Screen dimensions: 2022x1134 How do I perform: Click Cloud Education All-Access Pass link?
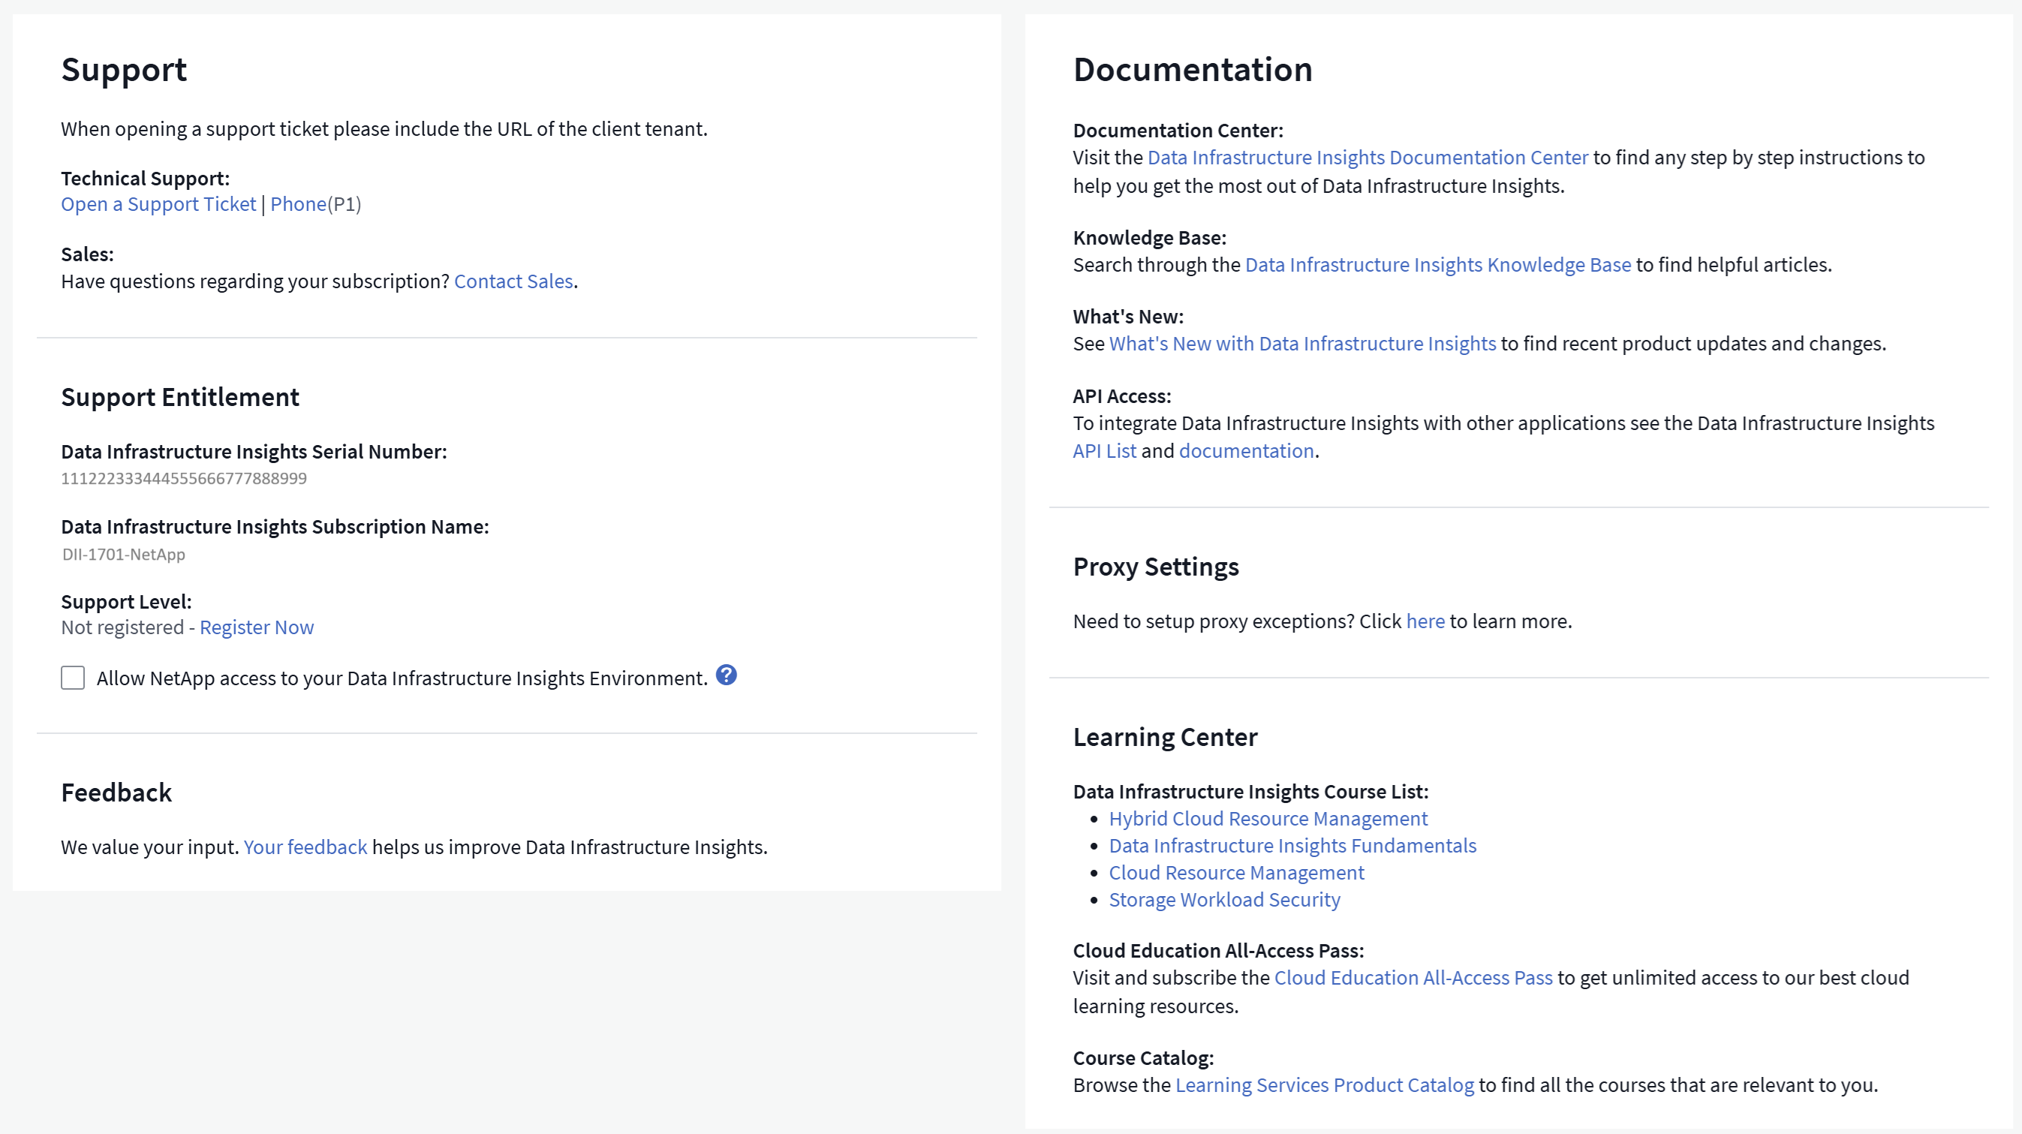point(1413,978)
